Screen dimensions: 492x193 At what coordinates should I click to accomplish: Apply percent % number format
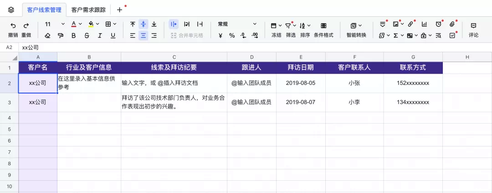point(232,36)
